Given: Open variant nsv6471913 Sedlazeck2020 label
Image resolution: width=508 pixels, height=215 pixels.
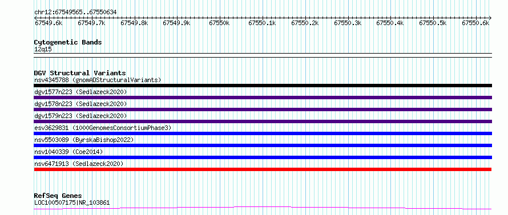Looking at the screenshot, I should pyautogui.click(x=79, y=164).
